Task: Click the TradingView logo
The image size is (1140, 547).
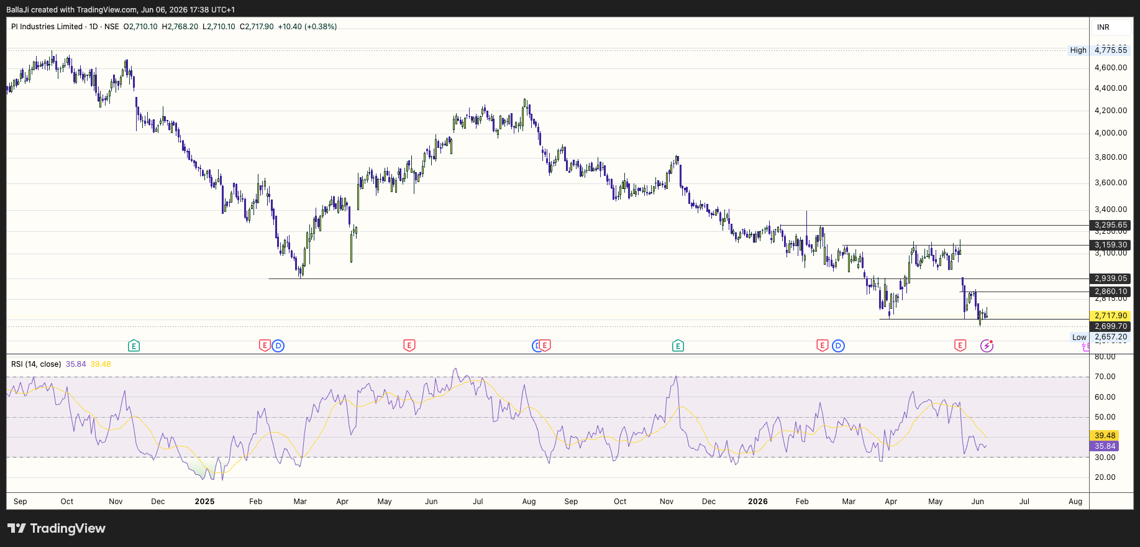Action: point(57,528)
